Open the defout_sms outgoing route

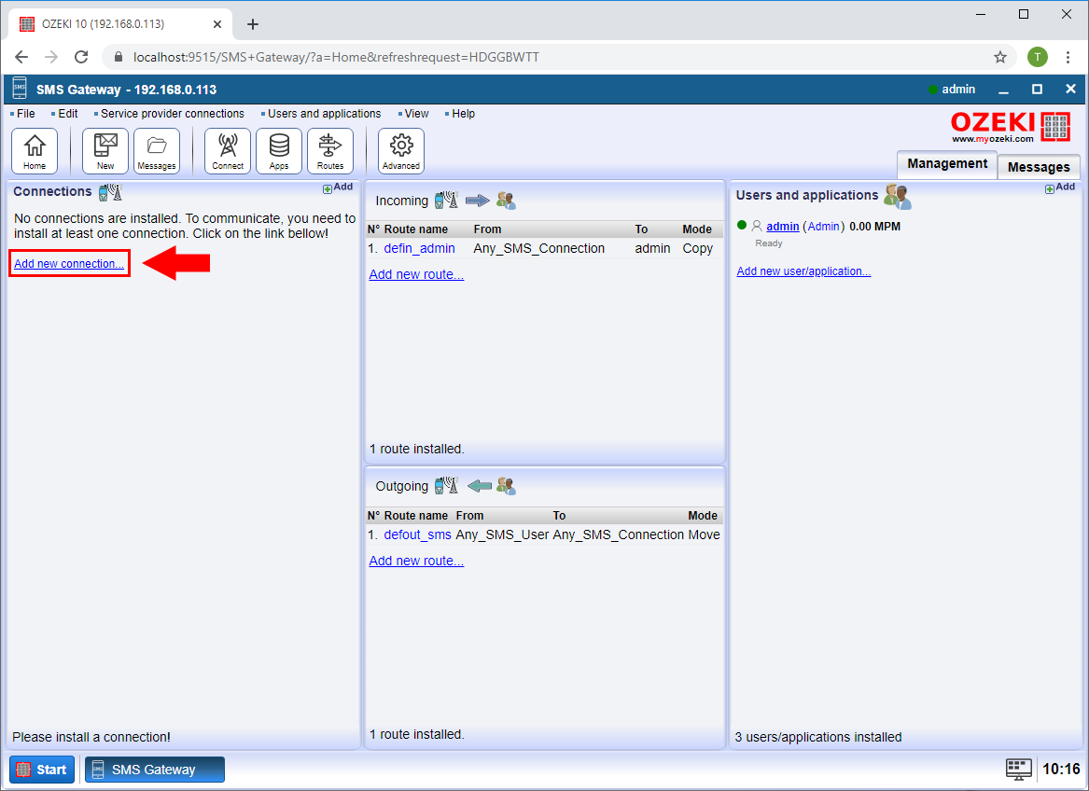pos(417,534)
